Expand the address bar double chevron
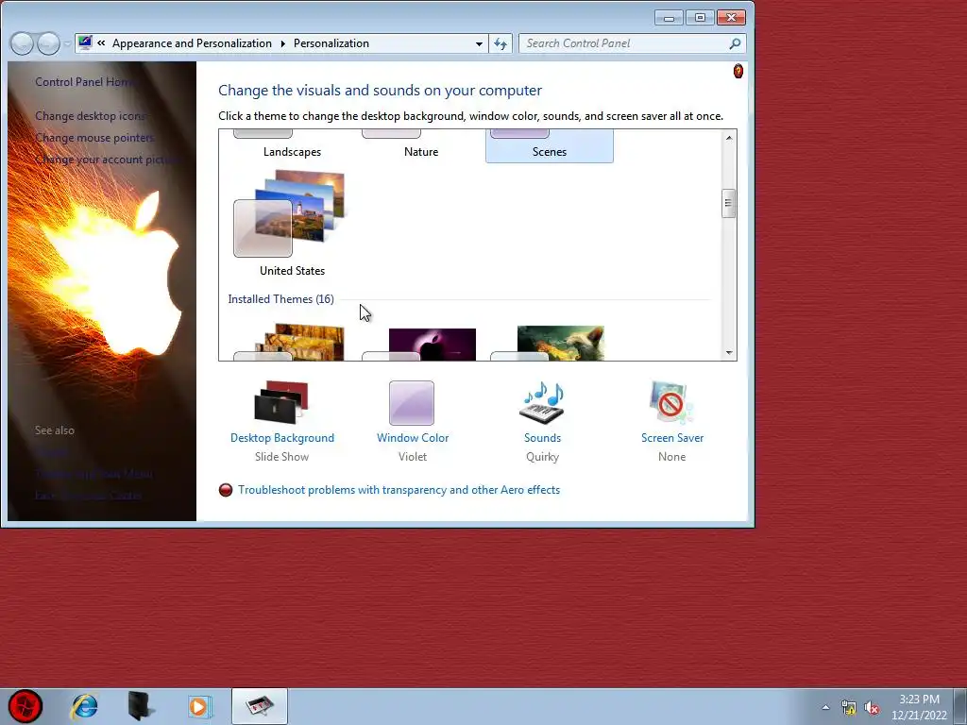967x725 pixels. [x=101, y=43]
